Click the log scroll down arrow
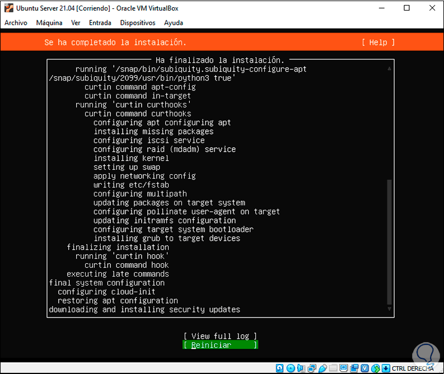This screenshot has height=374, width=444. pyautogui.click(x=389, y=309)
